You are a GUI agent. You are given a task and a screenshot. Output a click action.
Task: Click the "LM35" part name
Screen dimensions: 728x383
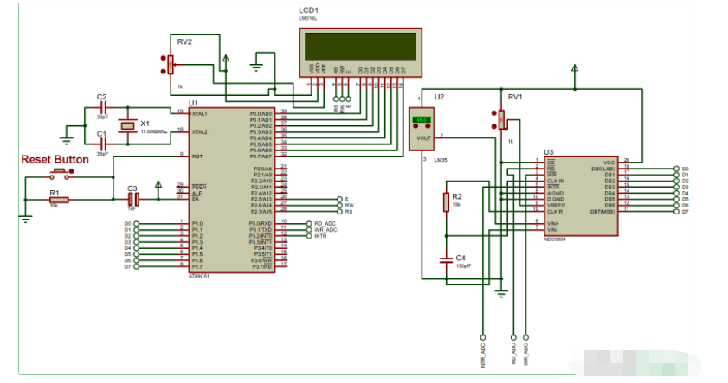[441, 160]
